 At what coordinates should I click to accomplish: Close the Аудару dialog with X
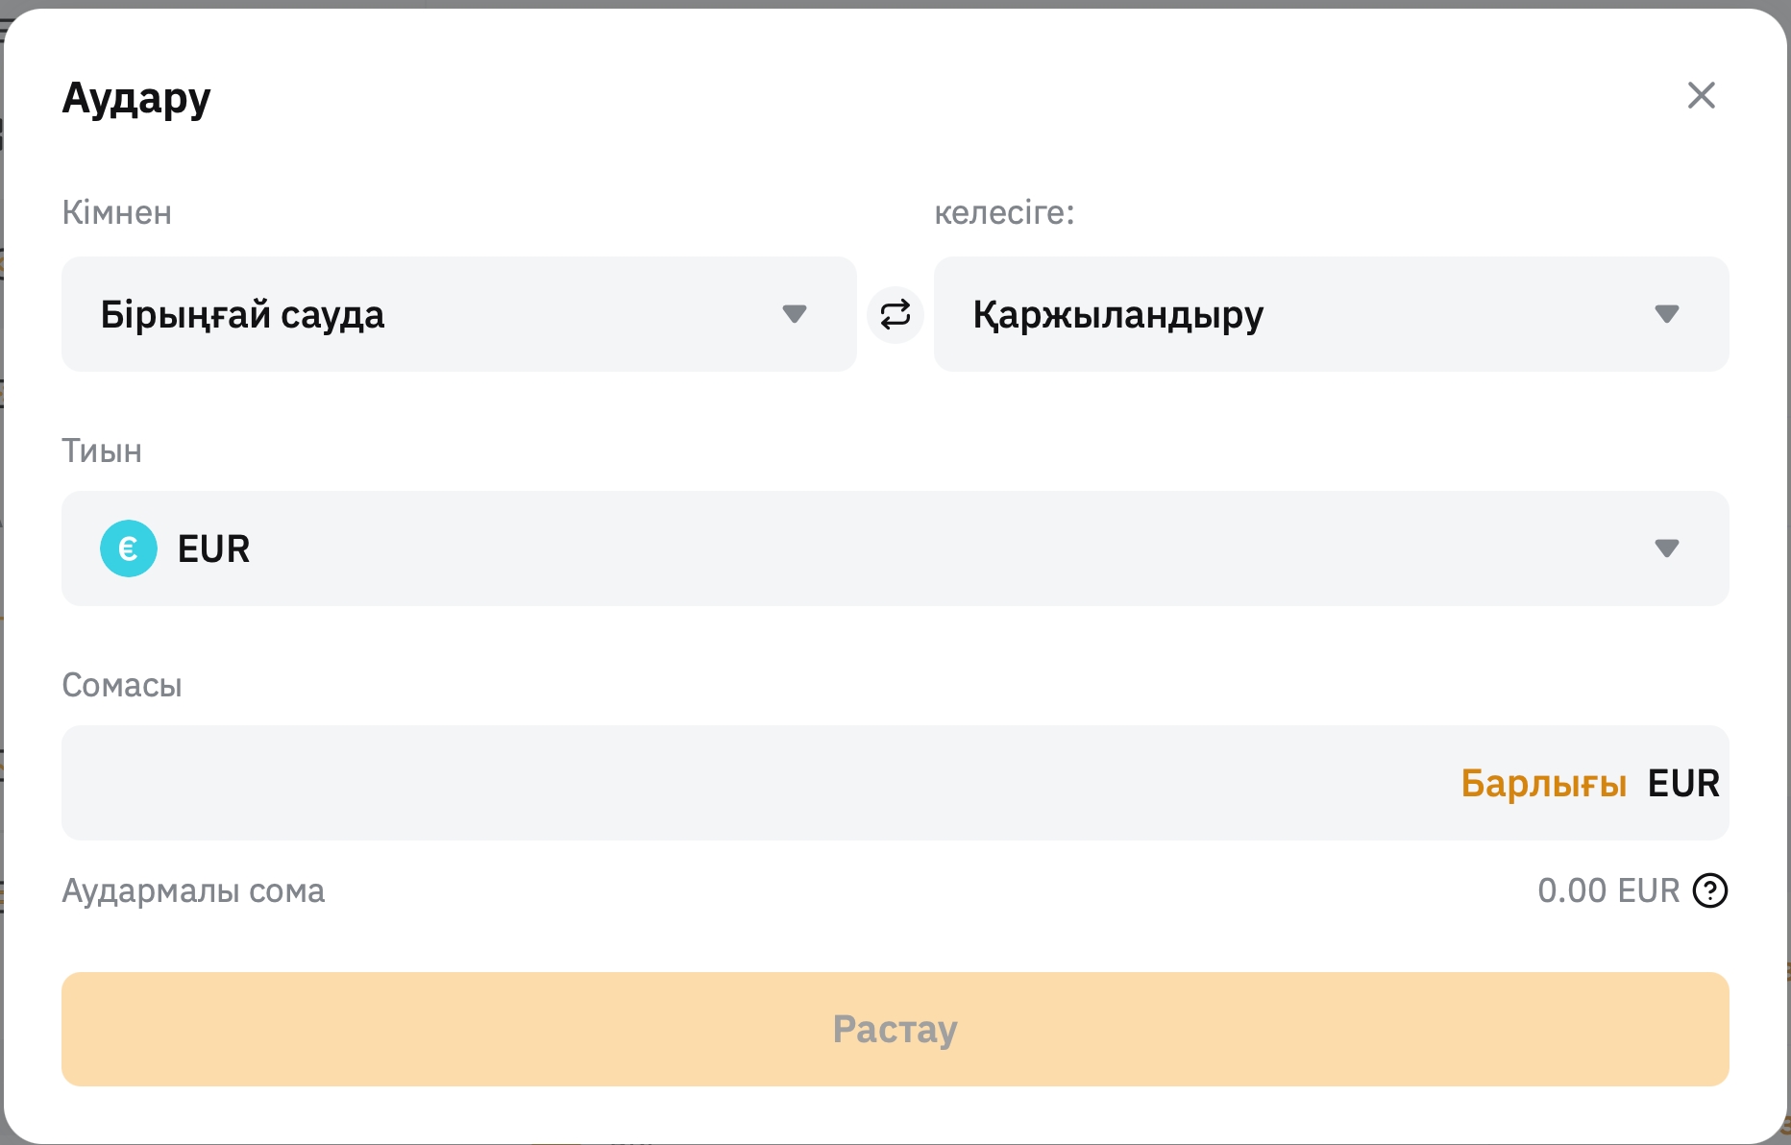point(1701,95)
